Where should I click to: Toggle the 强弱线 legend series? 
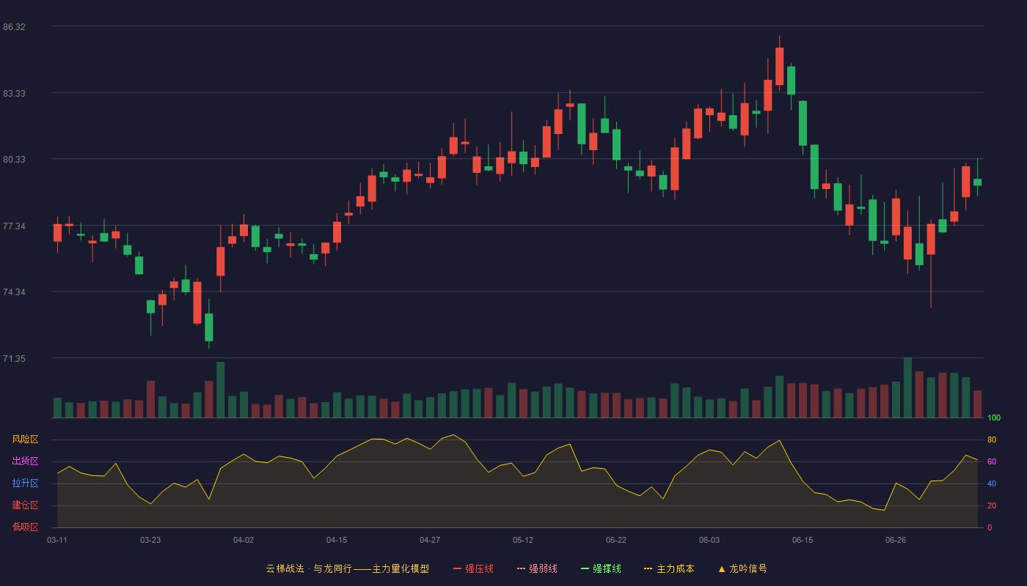click(537, 568)
